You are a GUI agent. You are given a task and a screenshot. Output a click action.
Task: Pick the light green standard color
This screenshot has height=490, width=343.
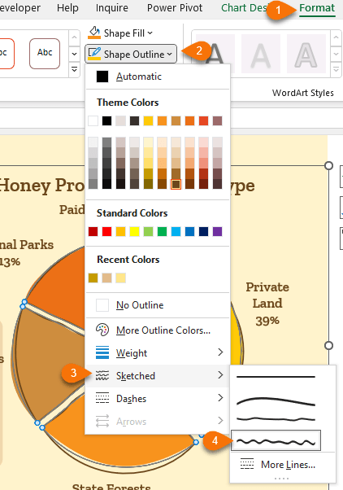(148, 231)
